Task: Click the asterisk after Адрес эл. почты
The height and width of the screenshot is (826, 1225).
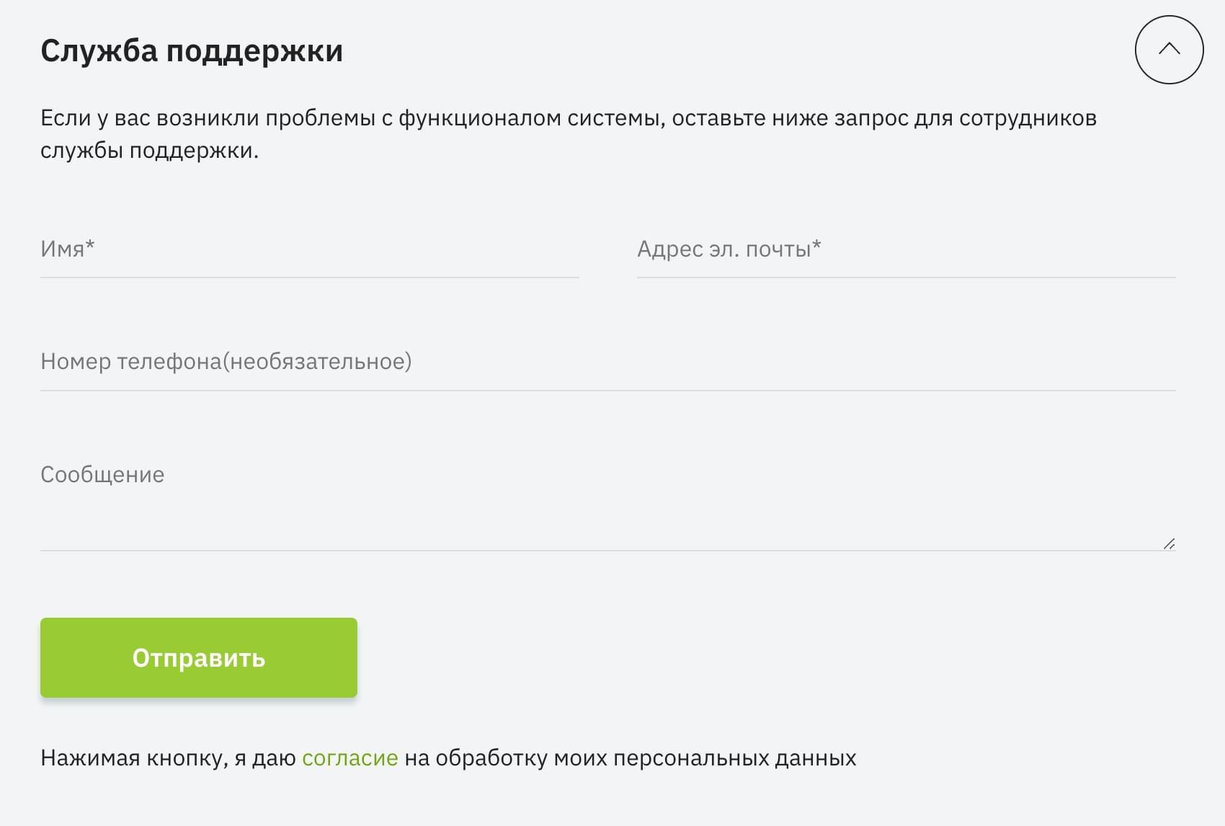Action: 816,246
